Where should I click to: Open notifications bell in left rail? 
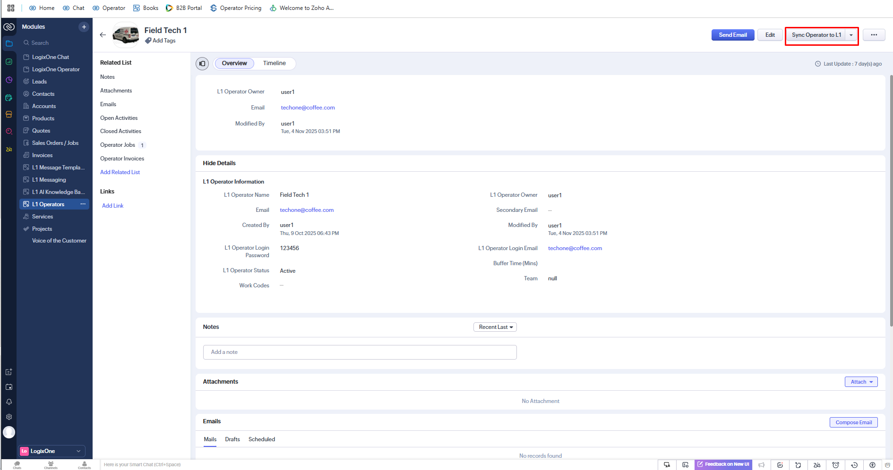[x=9, y=402]
